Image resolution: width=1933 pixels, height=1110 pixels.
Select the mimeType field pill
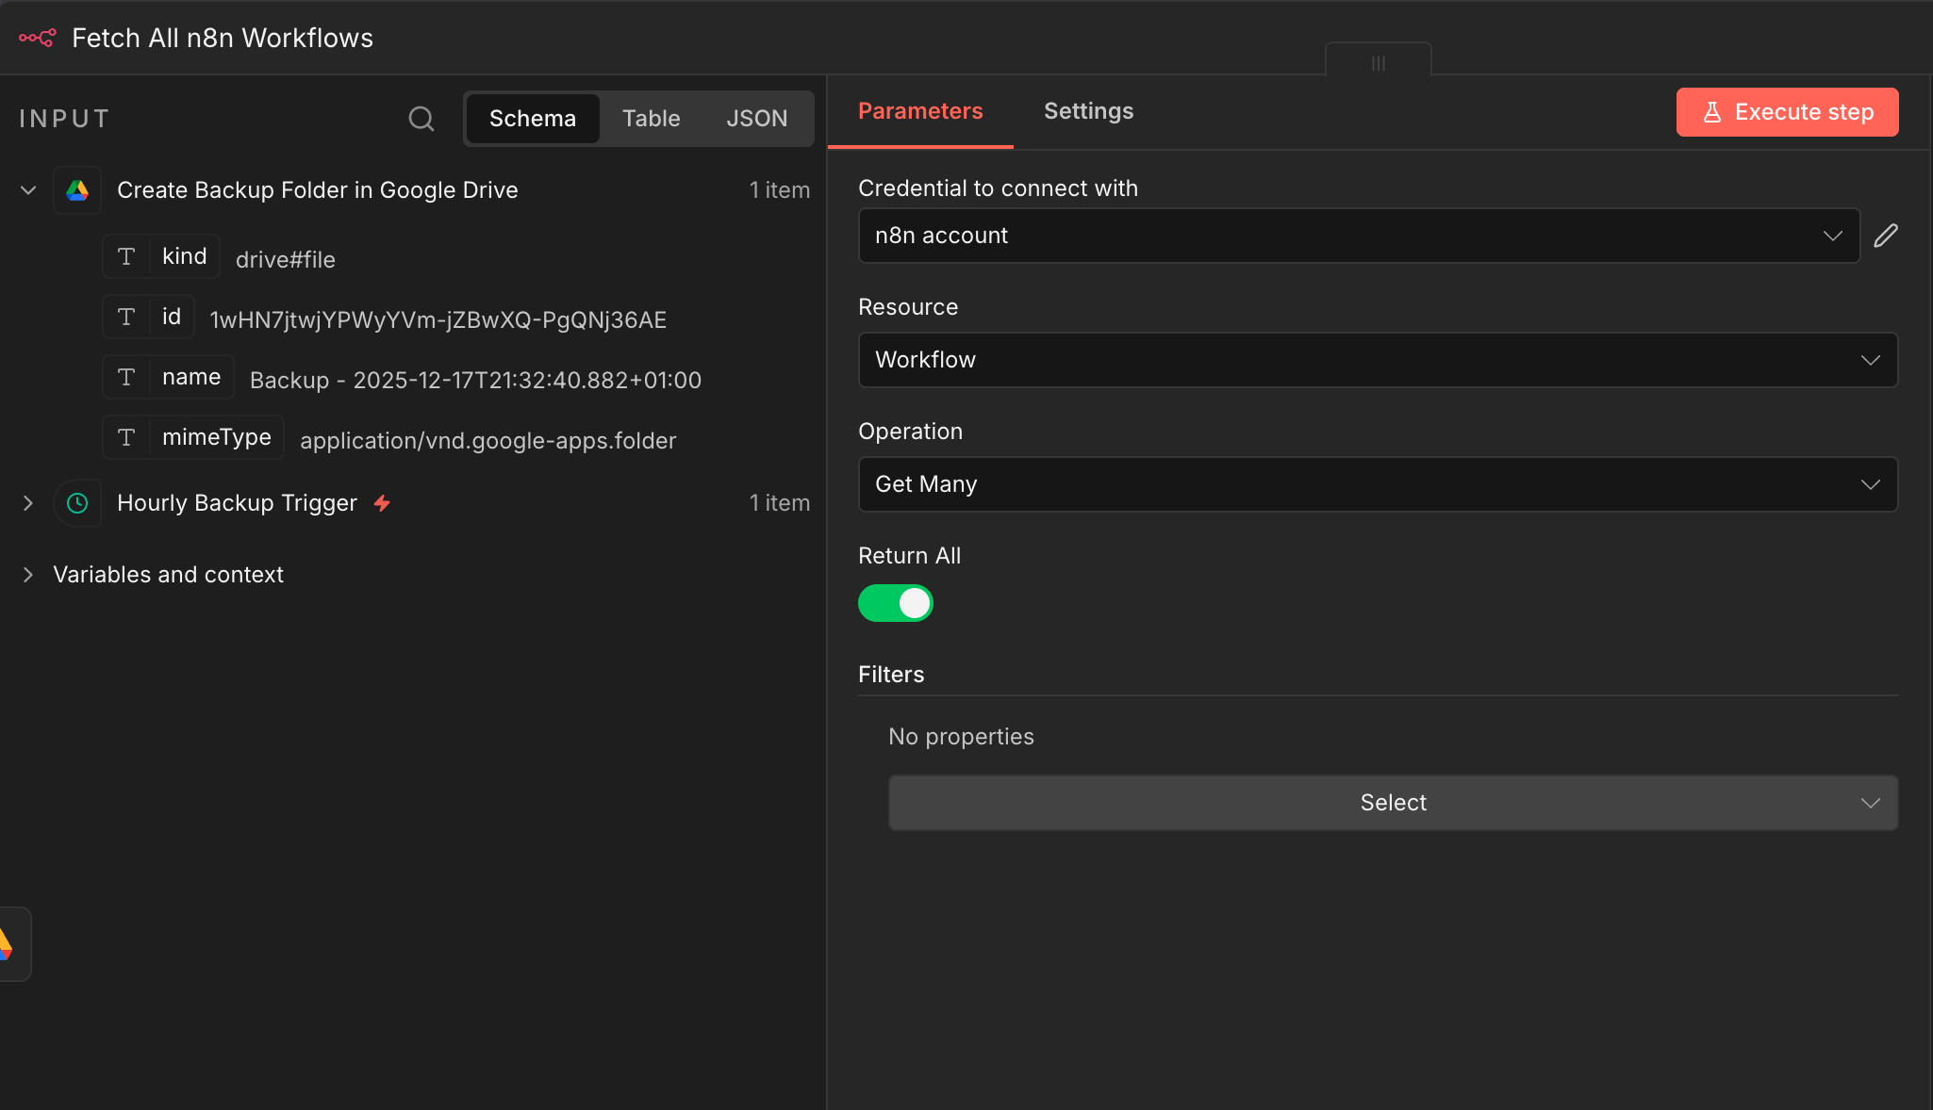193,437
